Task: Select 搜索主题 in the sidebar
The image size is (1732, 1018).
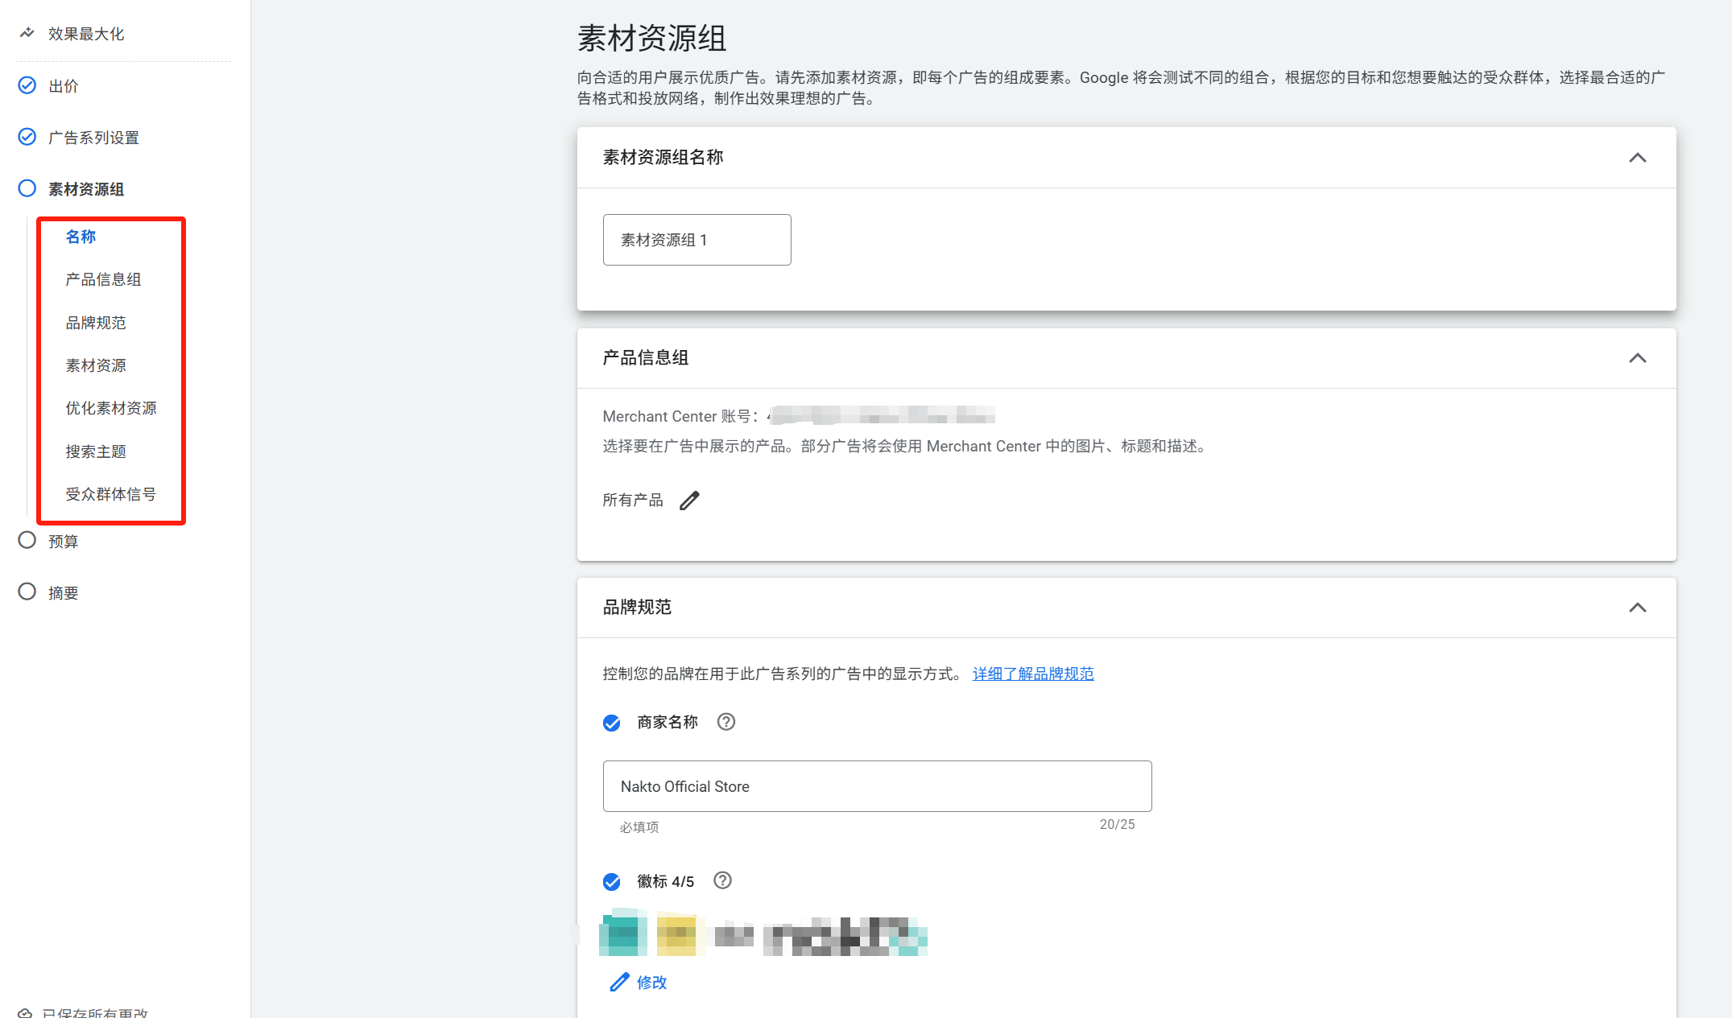Action: pyautogui.click(x=95, y=451)
